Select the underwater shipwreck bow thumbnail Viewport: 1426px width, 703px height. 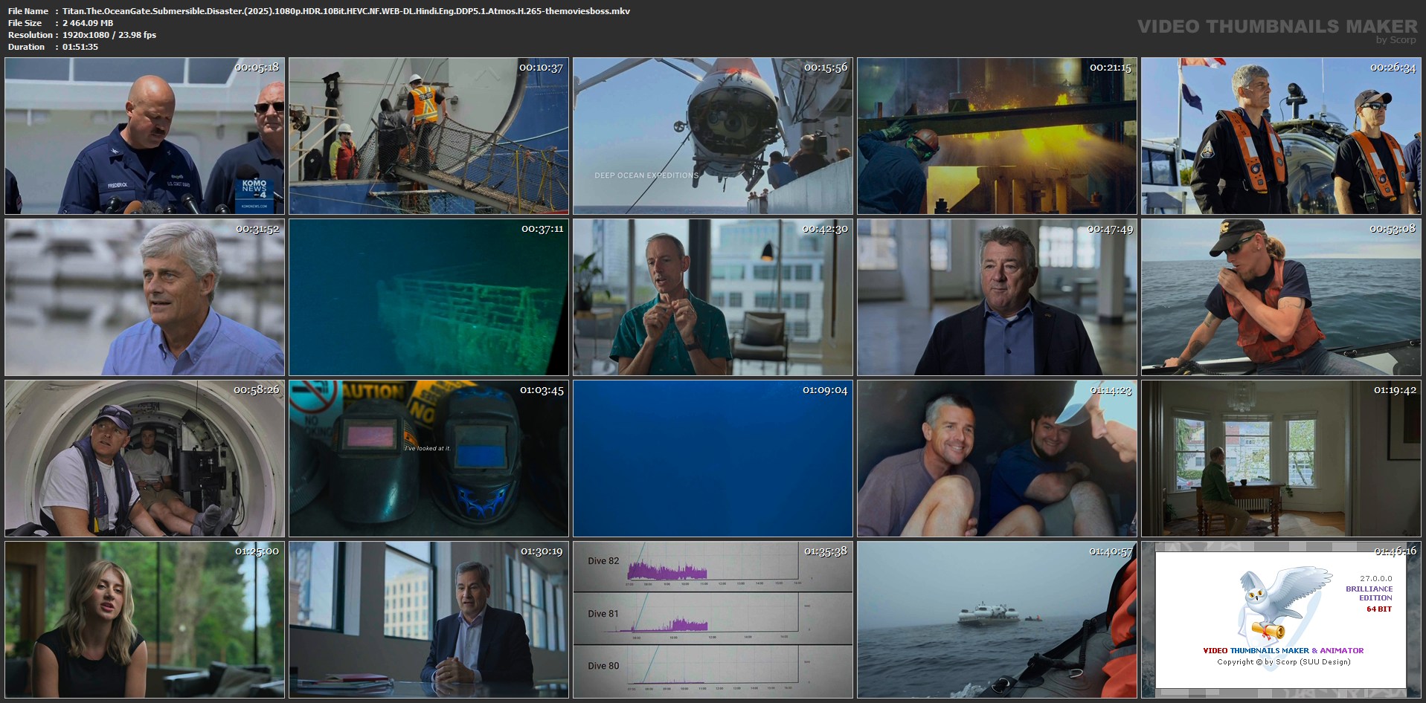point(428,297)
